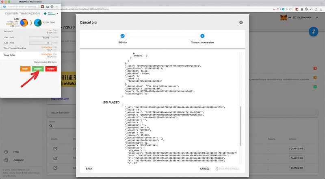Click the browser share upload icon
The height and width of the screenshot is (179, 325).
tap(316, 9)
